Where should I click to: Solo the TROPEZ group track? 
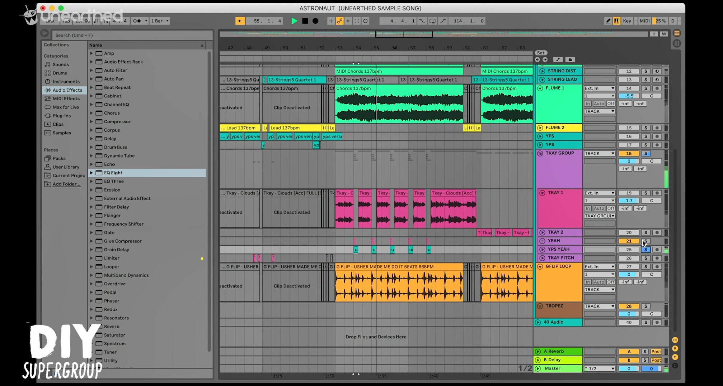point(645,306)
